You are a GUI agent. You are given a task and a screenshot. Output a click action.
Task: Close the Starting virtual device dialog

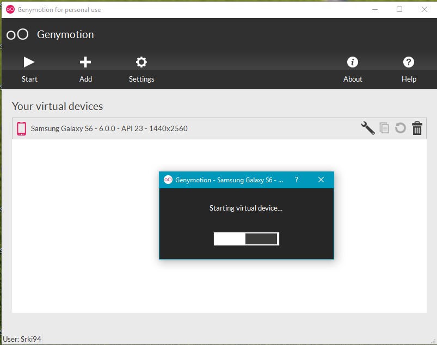pyautogui.click(x=321, y=180)
